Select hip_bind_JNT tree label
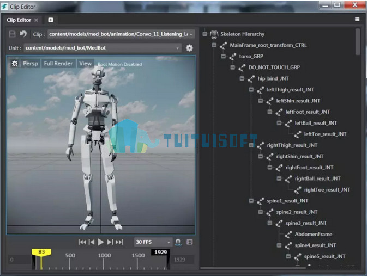Image resolution: width=367 pixels, height=277 pixels. coord(273,78)
